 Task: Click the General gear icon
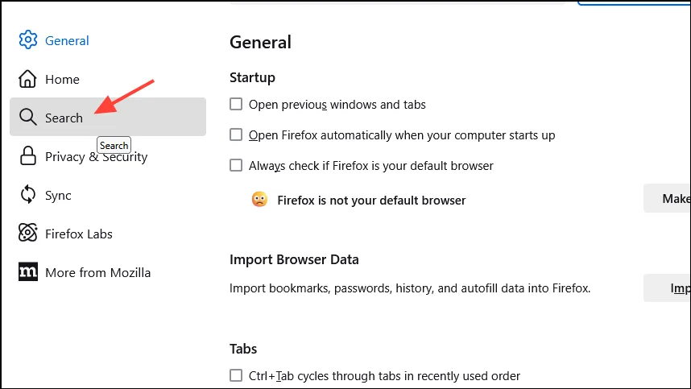[28, 40]
